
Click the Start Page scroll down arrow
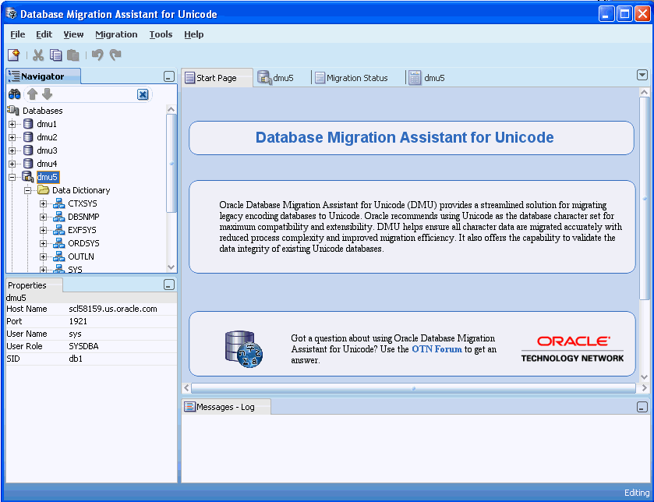pyautogui.click(x=644, y=377)
